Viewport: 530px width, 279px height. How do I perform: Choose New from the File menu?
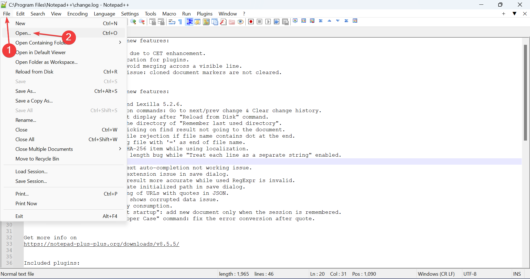coord(63,23)
